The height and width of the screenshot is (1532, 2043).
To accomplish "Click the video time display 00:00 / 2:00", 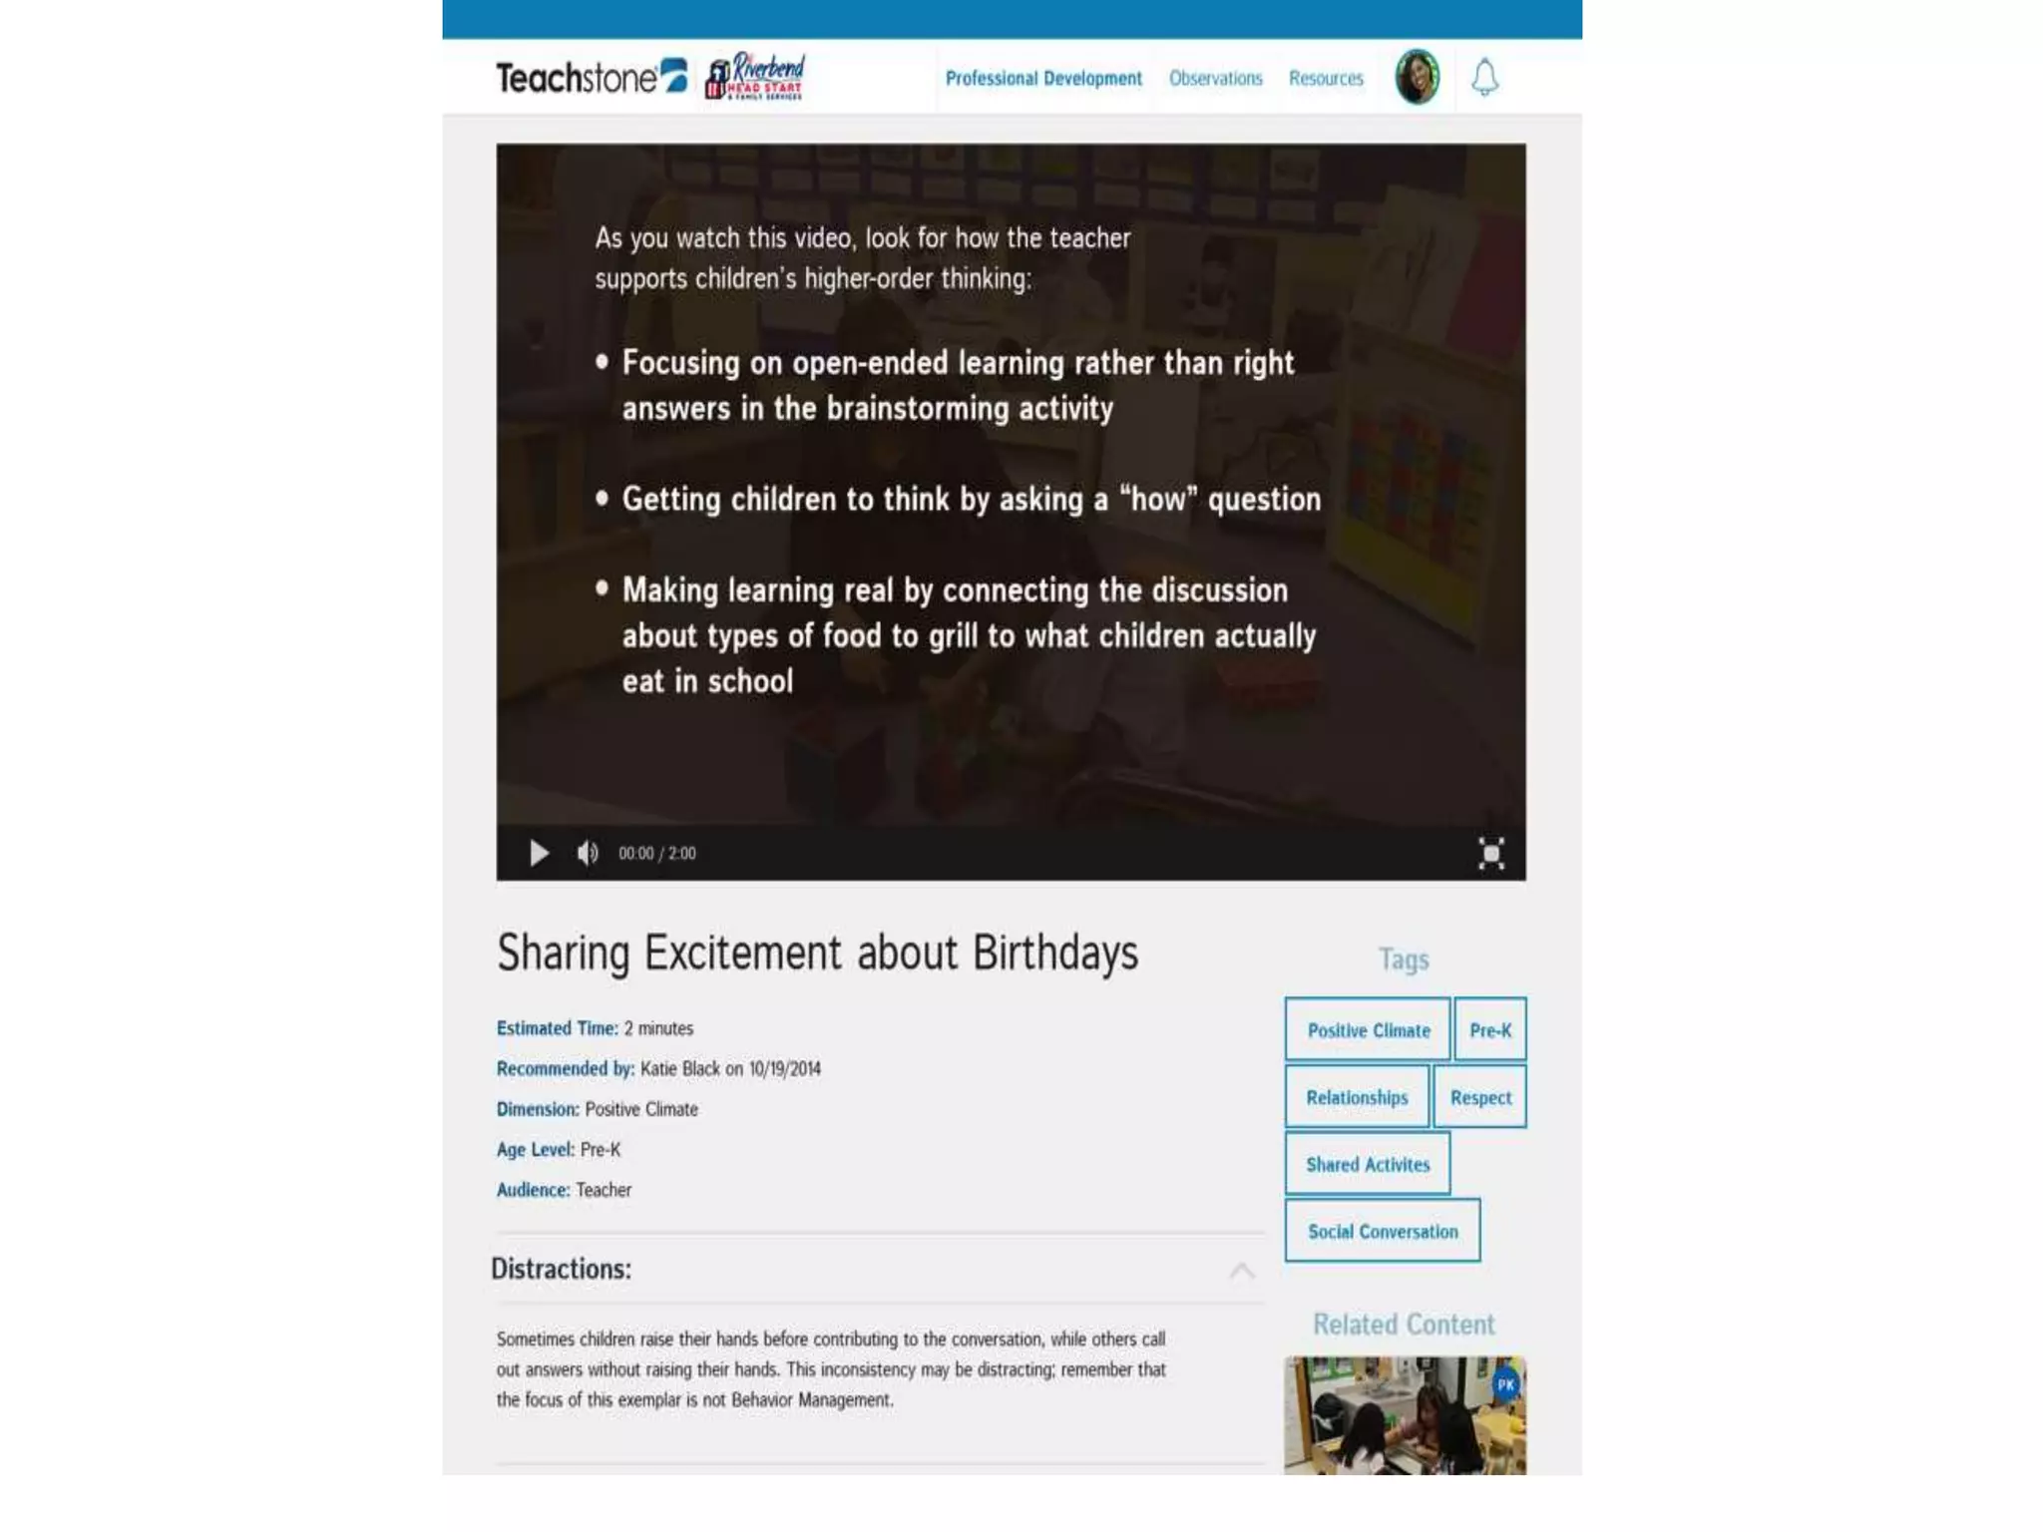I will (657, 853).
